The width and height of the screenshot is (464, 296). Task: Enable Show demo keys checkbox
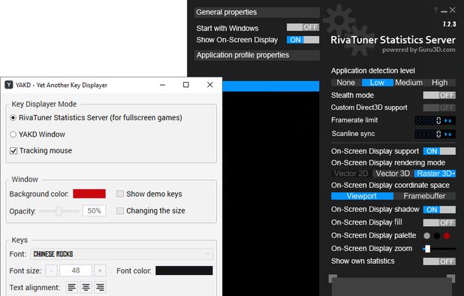120,194
